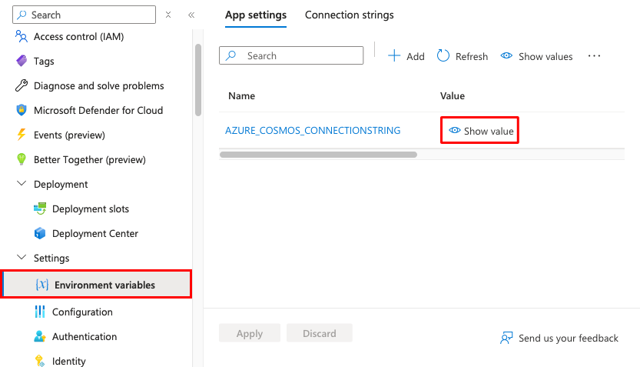This screenshot has width=640, height=367.
Task: Click Better Together lightbulb icon
Action: click(x=21, y=159)
